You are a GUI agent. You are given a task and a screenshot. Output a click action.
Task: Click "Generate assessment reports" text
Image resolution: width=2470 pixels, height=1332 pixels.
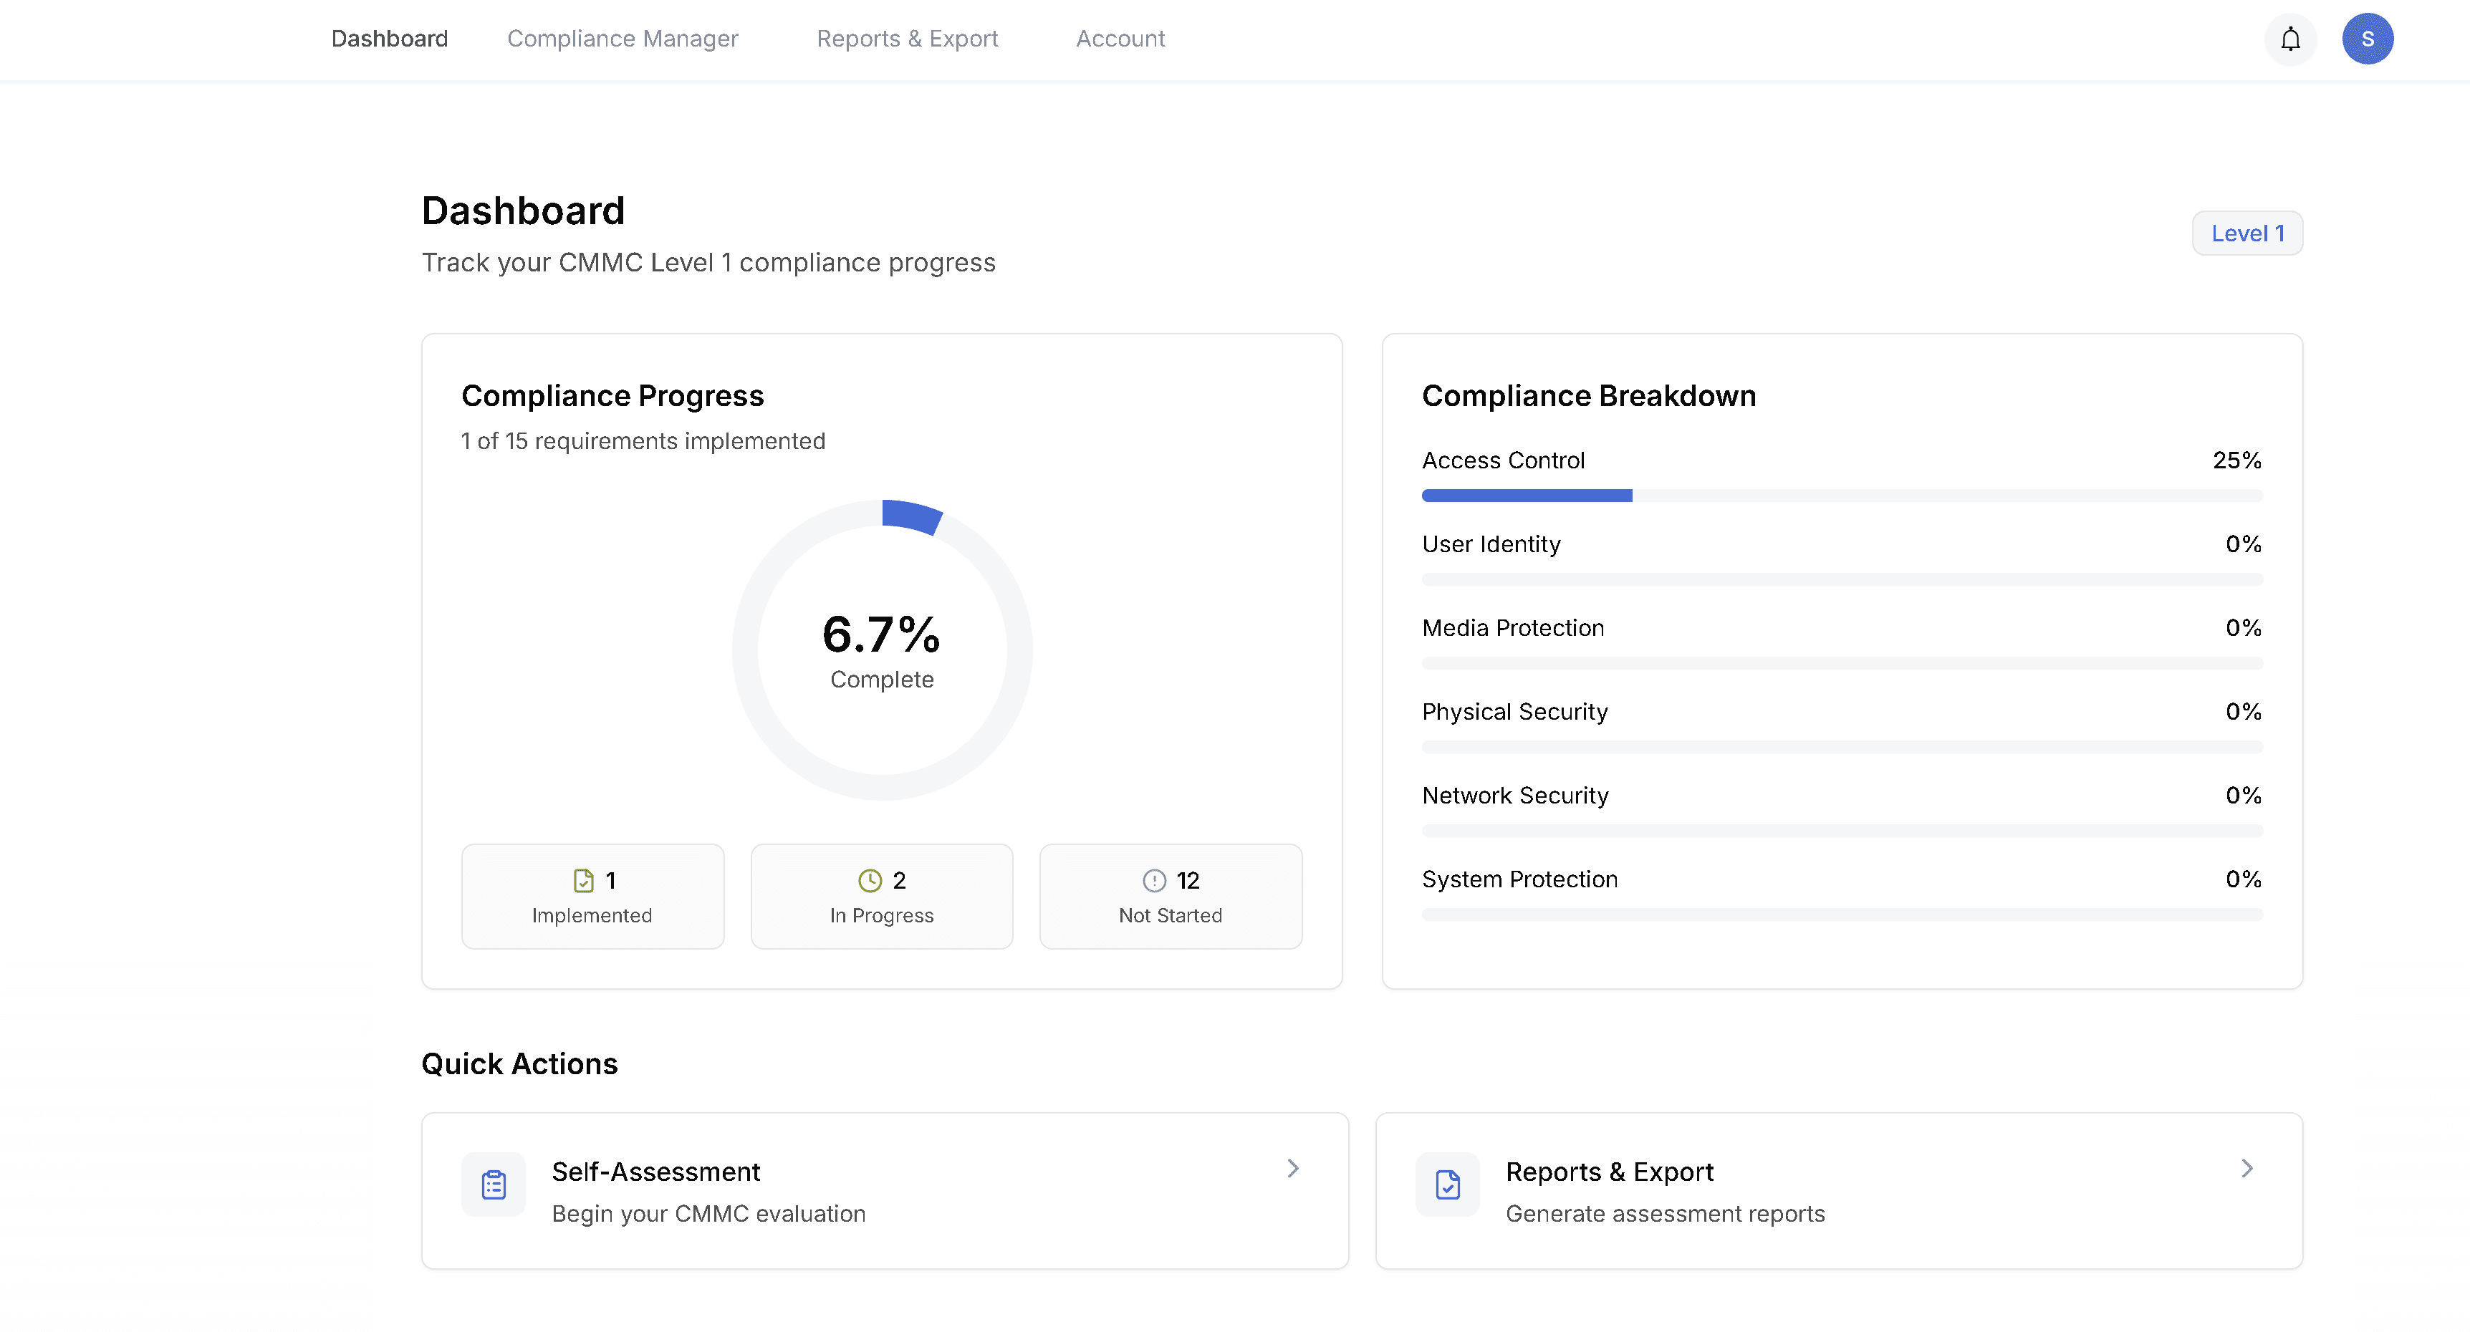click(1665, 1213)
